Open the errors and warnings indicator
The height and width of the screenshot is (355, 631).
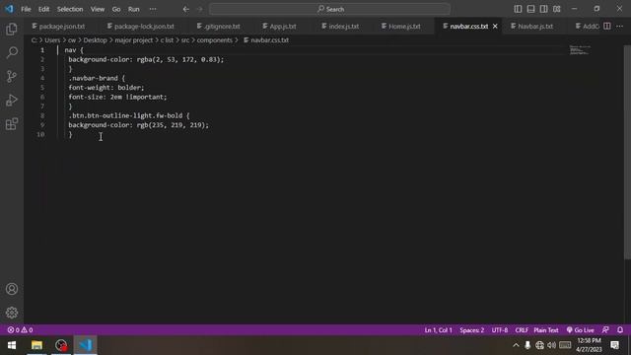click(20, 330)
